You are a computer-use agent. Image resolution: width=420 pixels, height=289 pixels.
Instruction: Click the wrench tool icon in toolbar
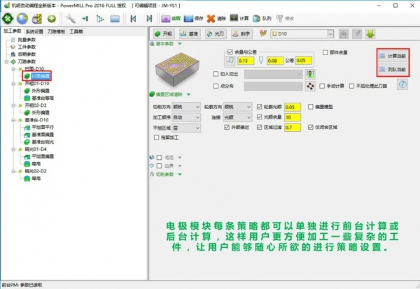[x=71, y=17]
